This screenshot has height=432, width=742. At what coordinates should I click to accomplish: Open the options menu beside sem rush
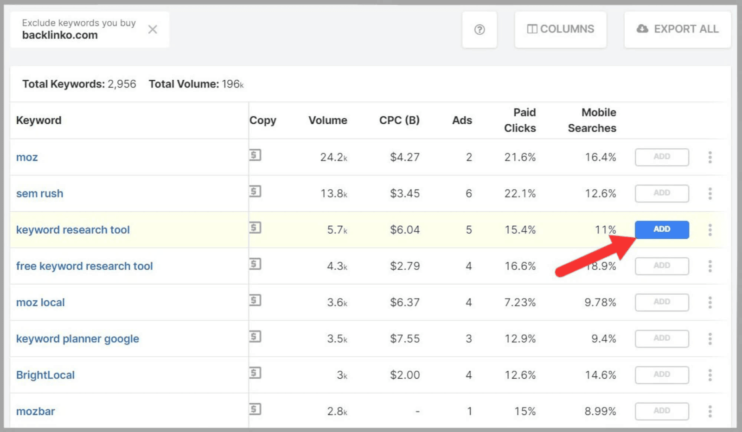pyautogui.click(x=710, y=193)
